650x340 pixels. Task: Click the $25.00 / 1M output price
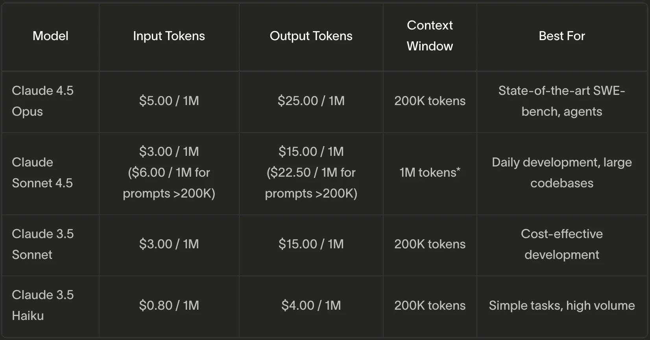coord(311,101)
